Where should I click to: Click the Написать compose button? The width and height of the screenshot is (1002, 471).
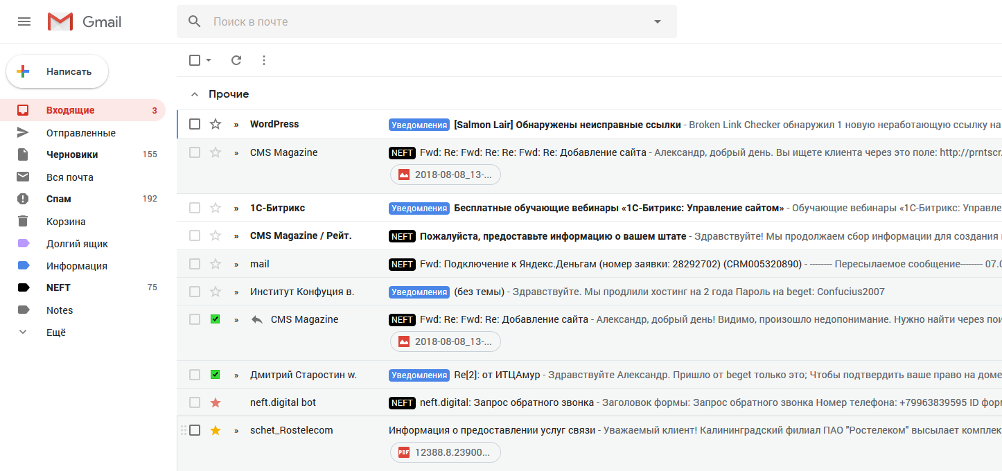58,71
